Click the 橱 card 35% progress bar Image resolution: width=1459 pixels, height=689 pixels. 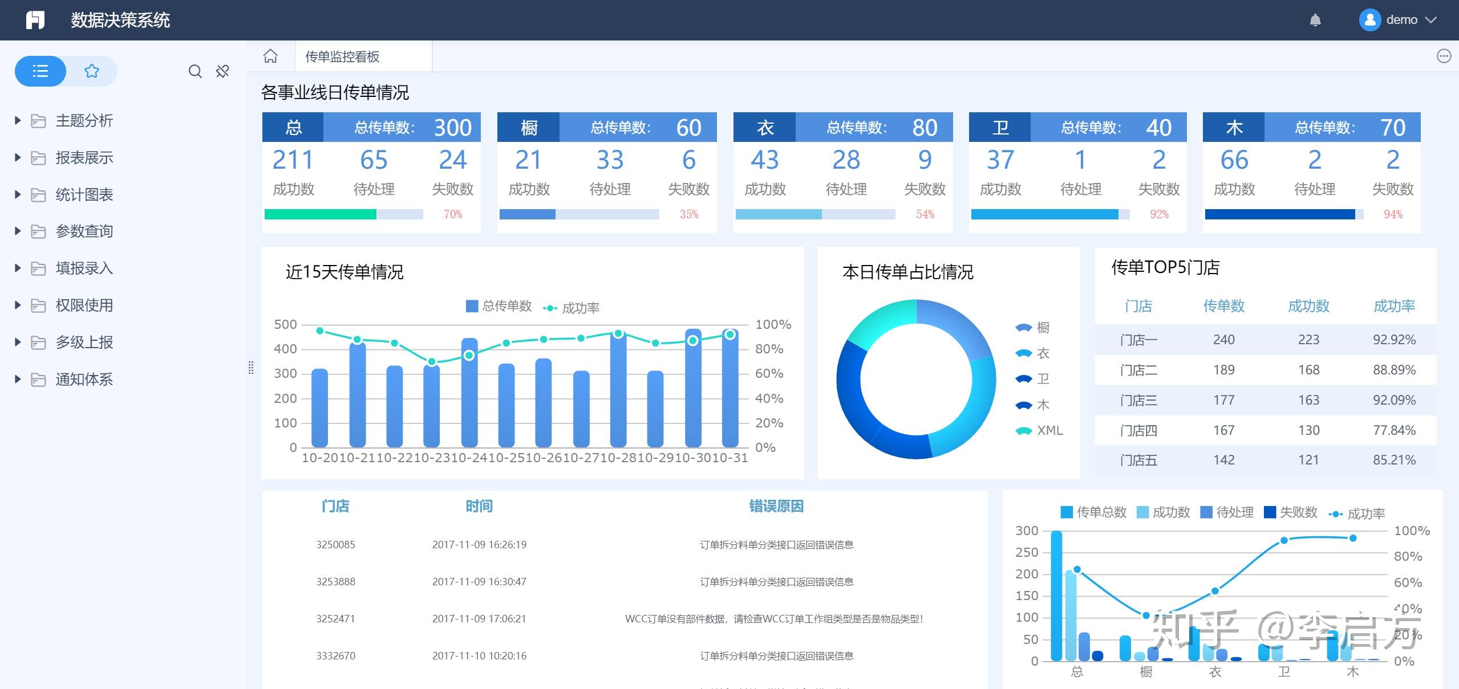579,214
